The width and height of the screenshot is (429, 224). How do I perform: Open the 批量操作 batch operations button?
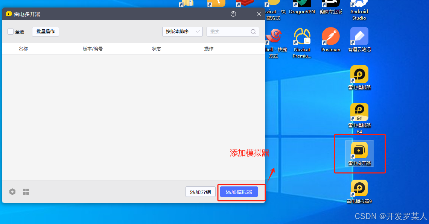(46, 32)
